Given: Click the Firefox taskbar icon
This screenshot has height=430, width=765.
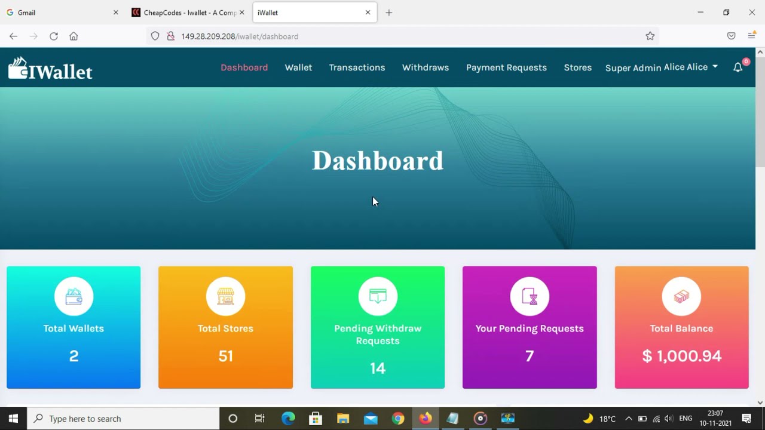Looking at the screenshot, I should point(426,419).
